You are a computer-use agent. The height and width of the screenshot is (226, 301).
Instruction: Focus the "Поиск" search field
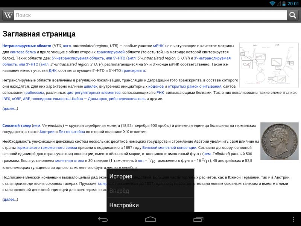tap(150, 15)
